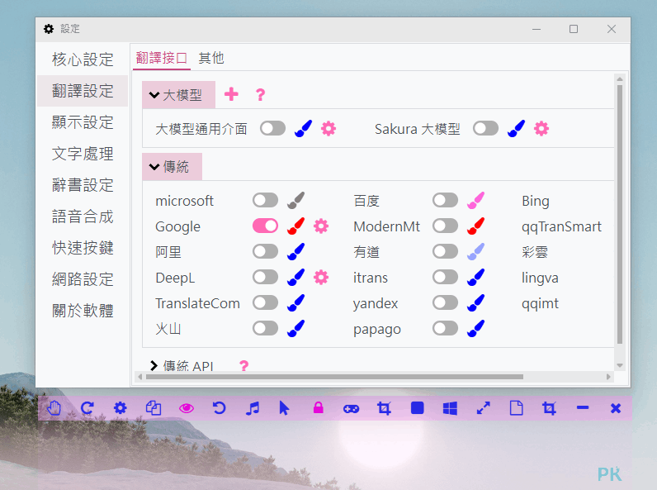
Task: Click the music note icon
Action: click(253, 408)
